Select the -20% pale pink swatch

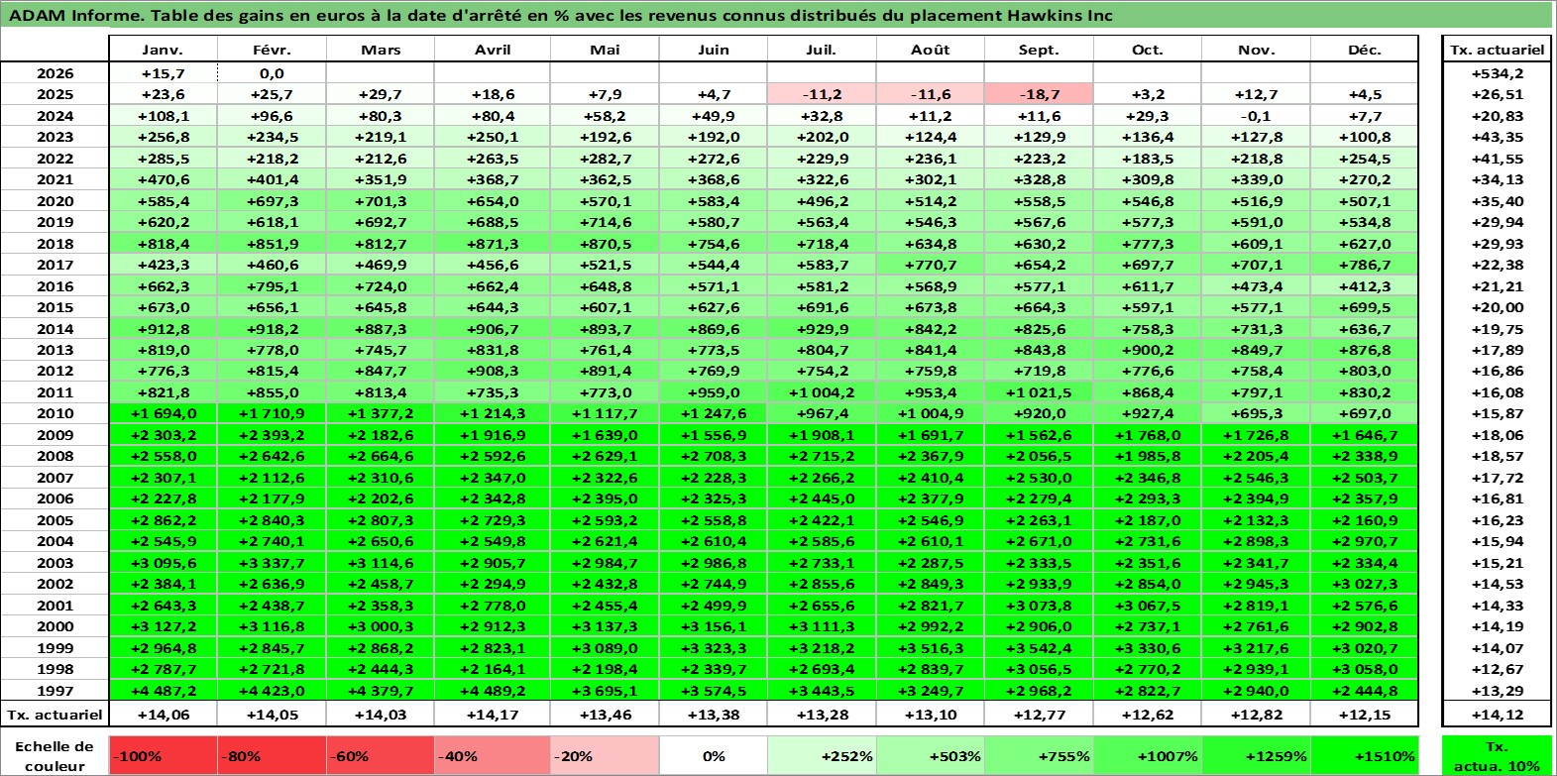point(605,755)
